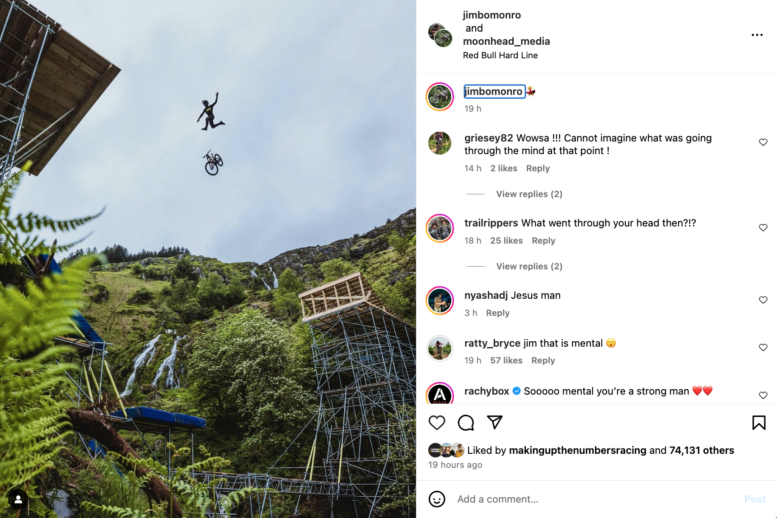777x518 pixels.
Task: Like griesey82's comment
Action: [x=763, y=142]
